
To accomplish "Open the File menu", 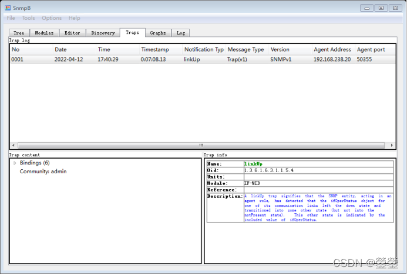I will [11, 18].
